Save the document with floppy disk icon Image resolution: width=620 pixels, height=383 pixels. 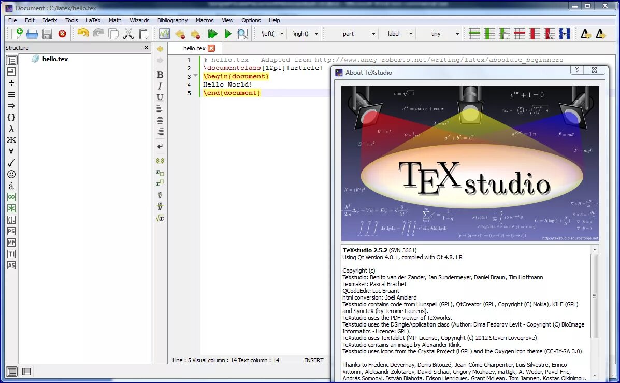pos(47,34)
